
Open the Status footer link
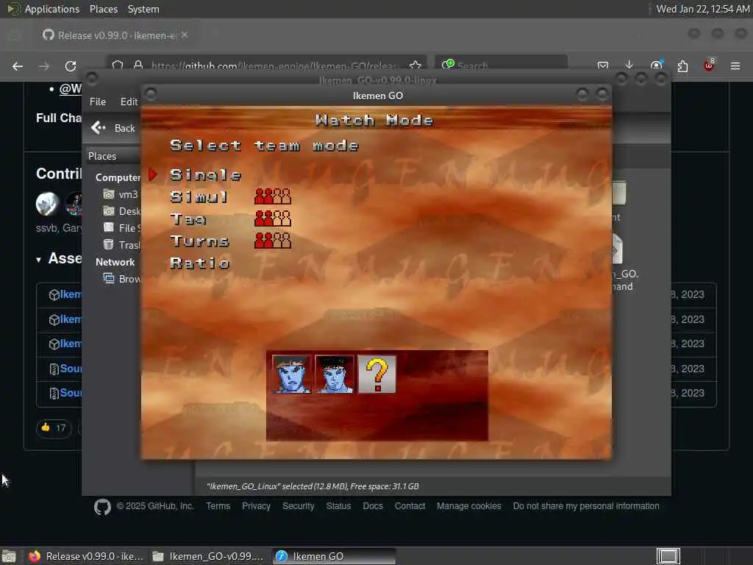coord(338,506)
